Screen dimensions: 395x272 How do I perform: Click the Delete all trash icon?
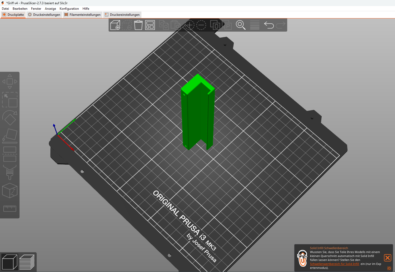[x=138, y=25]
